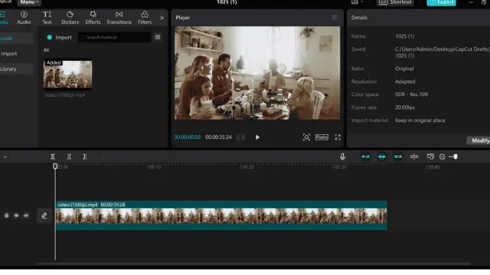Click the Import media button
This screenshot has width=490, height=275.
tap(60, 37)
